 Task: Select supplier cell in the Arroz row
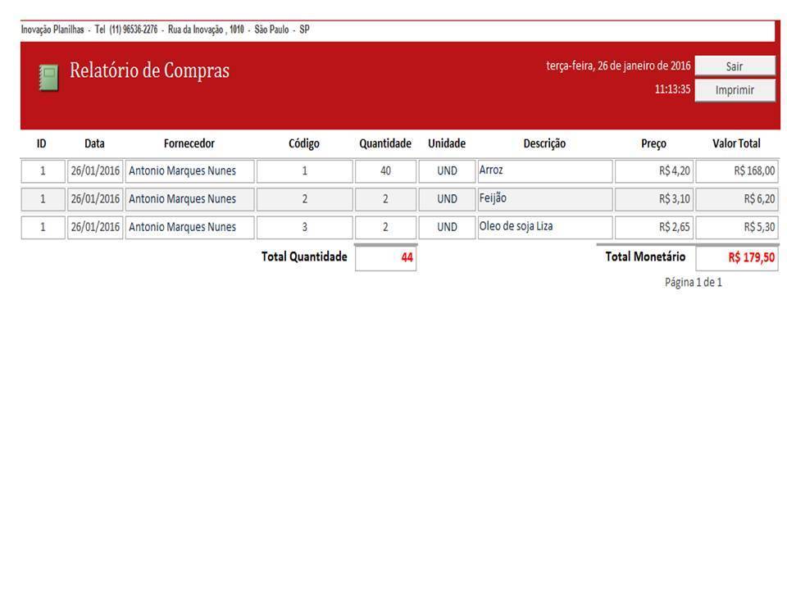pyautogui.click(x=189, y=171)
